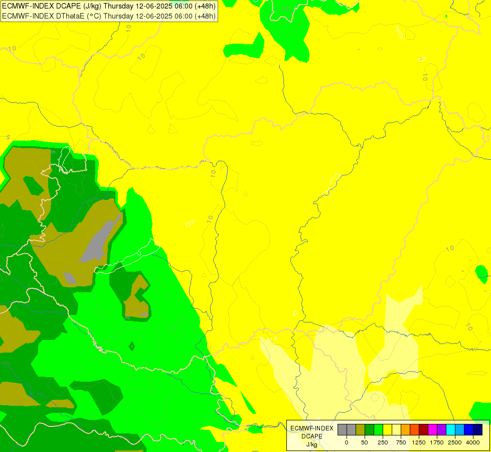Viewport: 491px width, 452px height.
Task: Click the ECMWF-INDEX label in the legend
Action: click(312, 428)
